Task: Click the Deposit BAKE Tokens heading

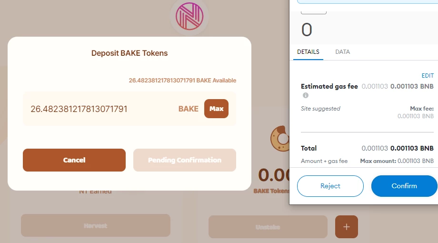Action: point(129,53)
